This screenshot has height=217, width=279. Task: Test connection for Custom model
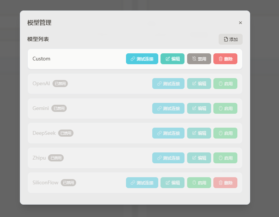click(142, 59)
